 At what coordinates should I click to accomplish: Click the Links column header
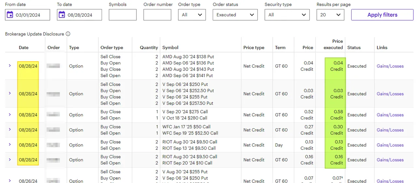pyautogui.click(x=382, y=48)
